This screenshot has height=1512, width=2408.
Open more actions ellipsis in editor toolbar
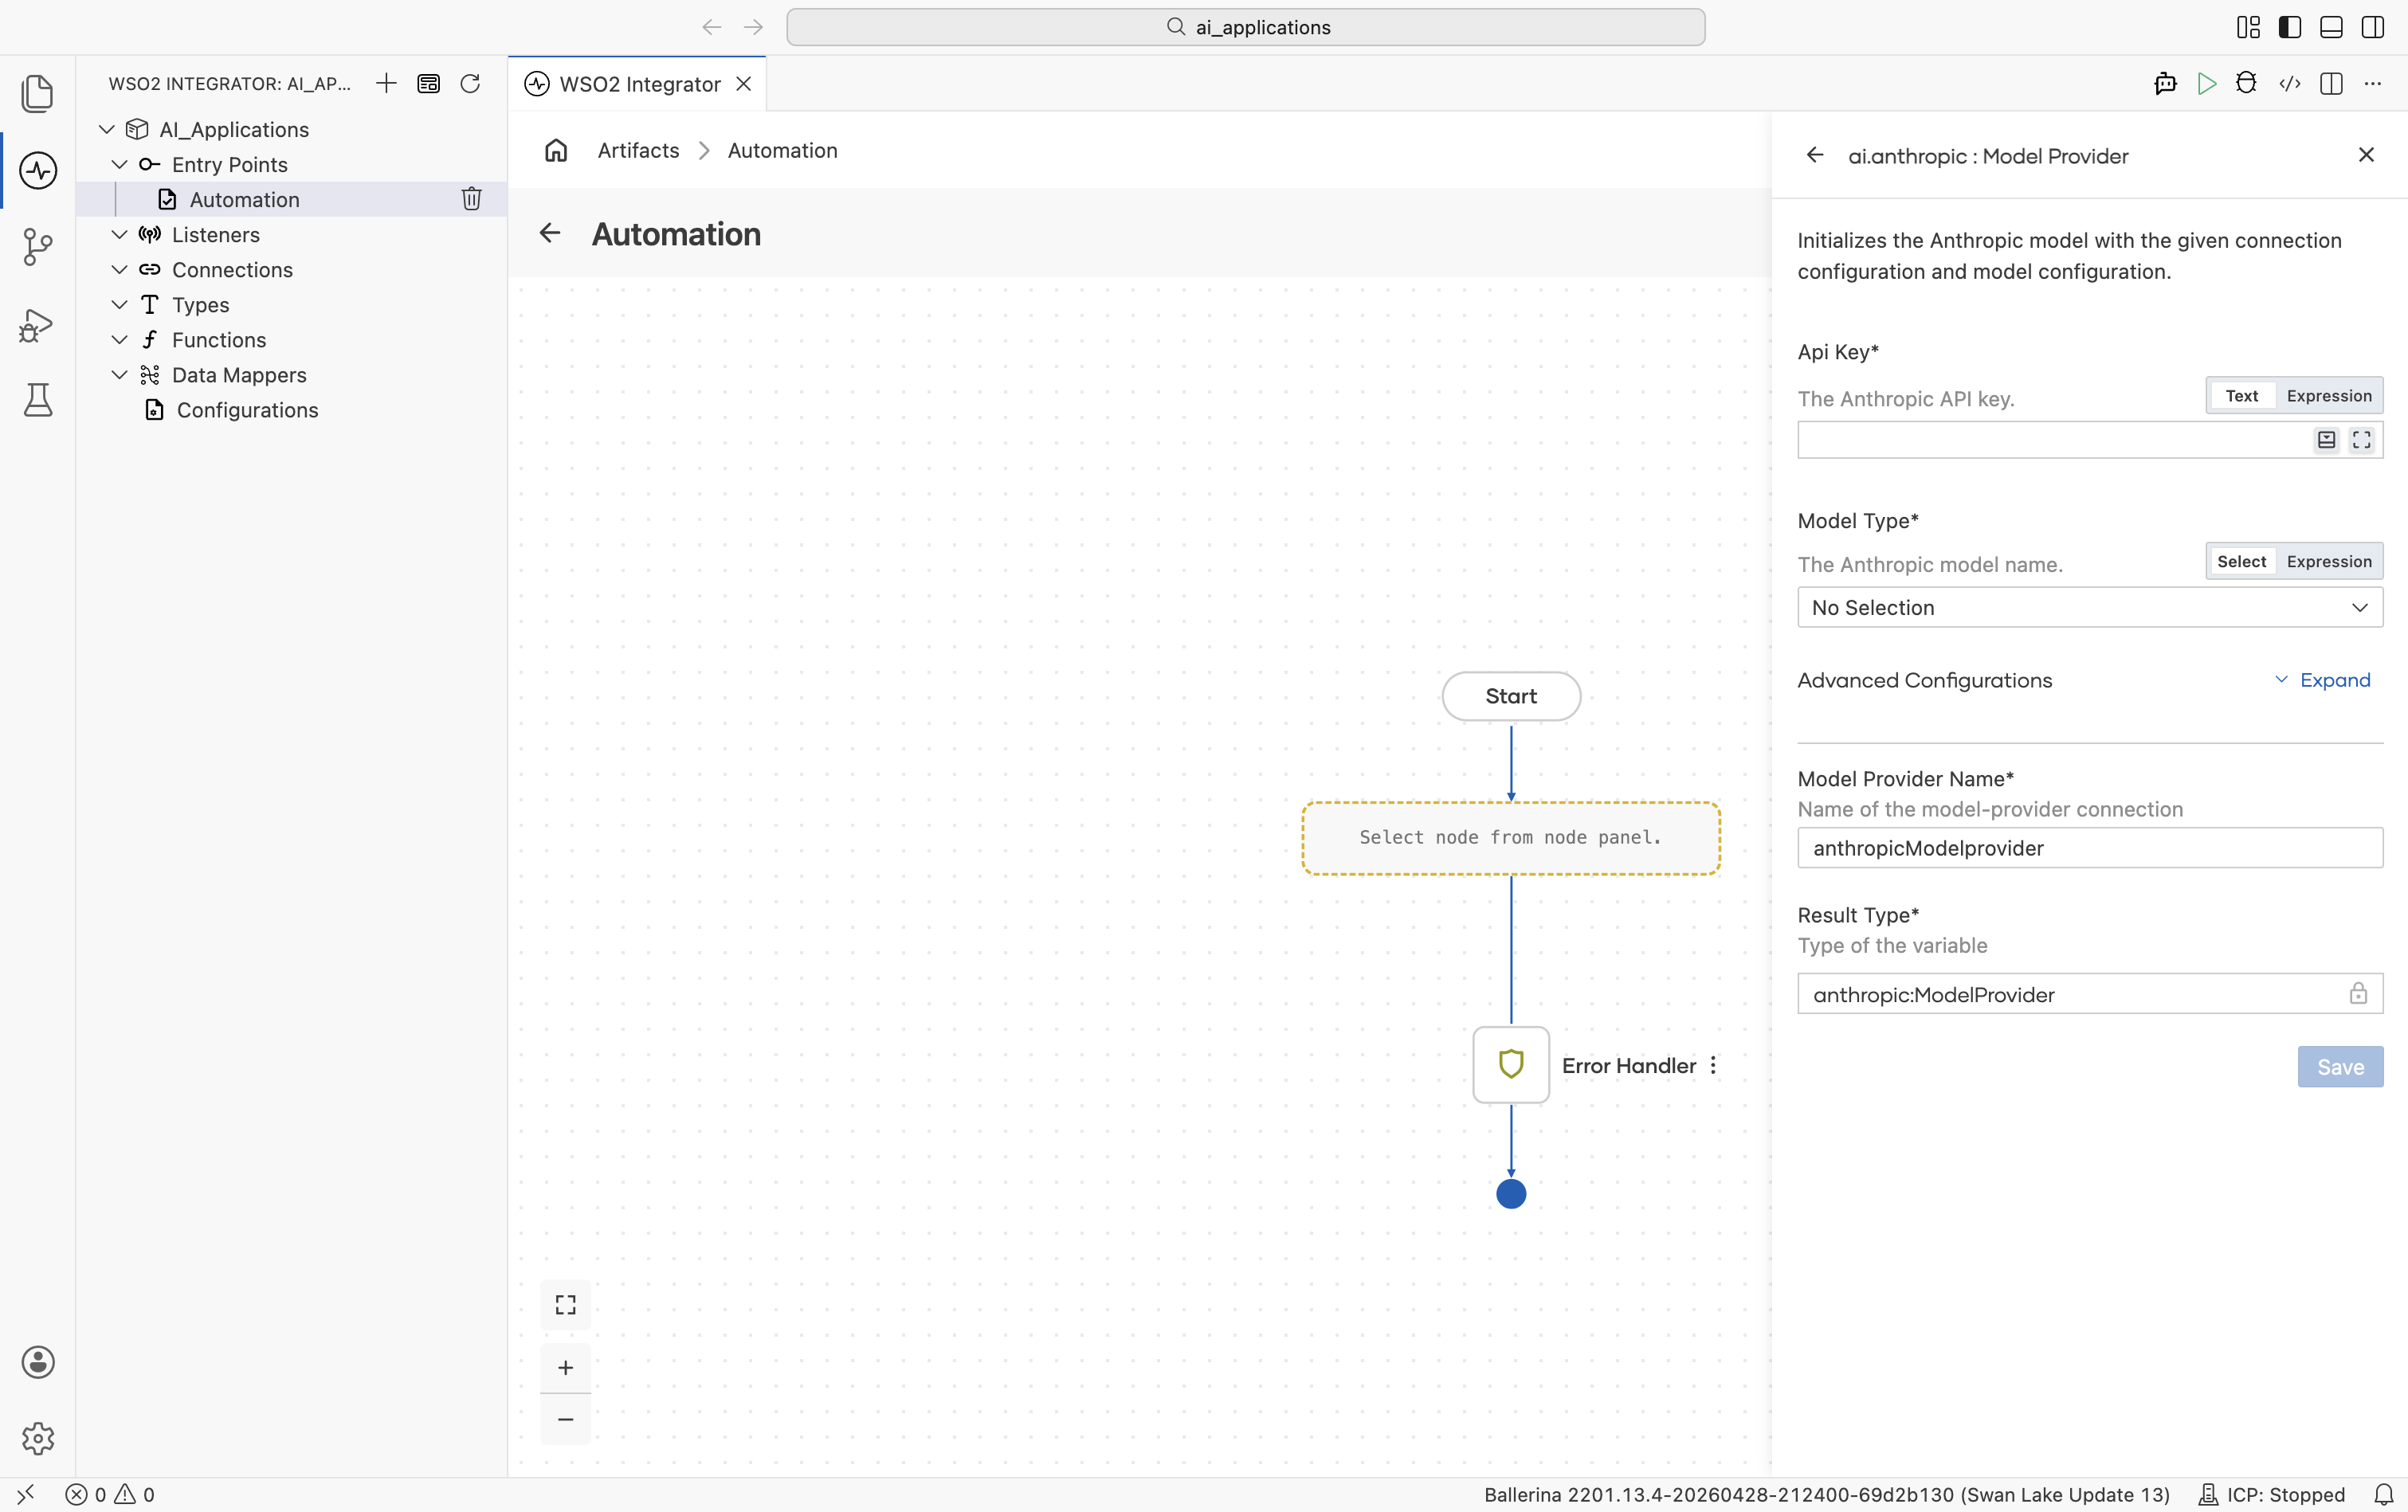click(2372, 83)
